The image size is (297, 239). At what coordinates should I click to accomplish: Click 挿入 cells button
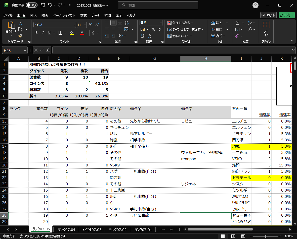point(217,23)
